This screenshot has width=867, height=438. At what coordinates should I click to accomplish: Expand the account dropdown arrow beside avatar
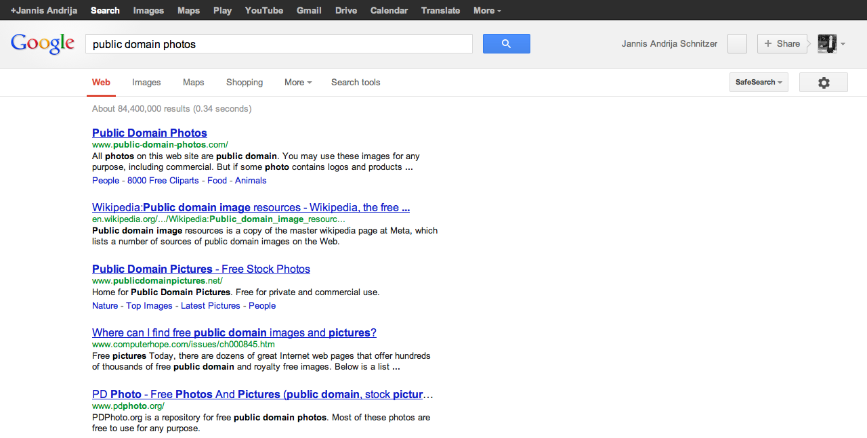[843, 44]
